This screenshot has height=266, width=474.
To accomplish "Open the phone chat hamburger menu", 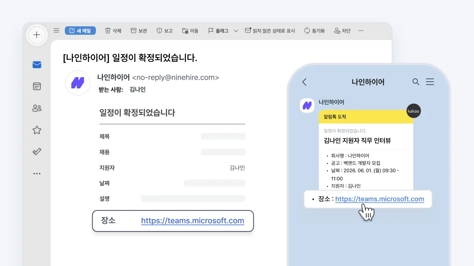I will coord(430,82).
